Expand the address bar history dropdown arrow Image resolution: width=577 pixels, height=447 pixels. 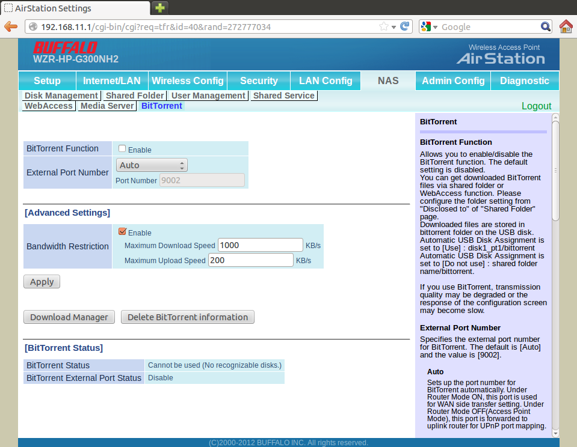click(x=394, y=27)
